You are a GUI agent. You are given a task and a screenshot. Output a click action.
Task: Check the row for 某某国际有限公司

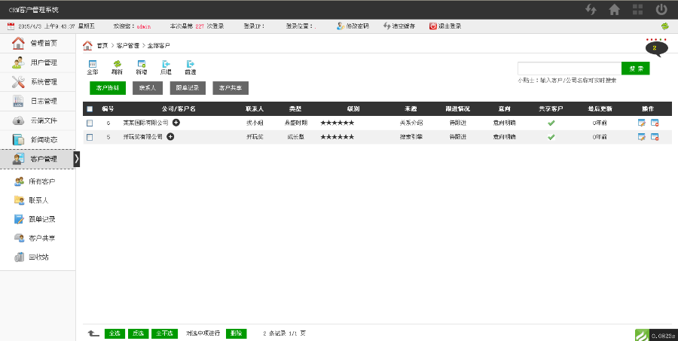click(90, 123)
